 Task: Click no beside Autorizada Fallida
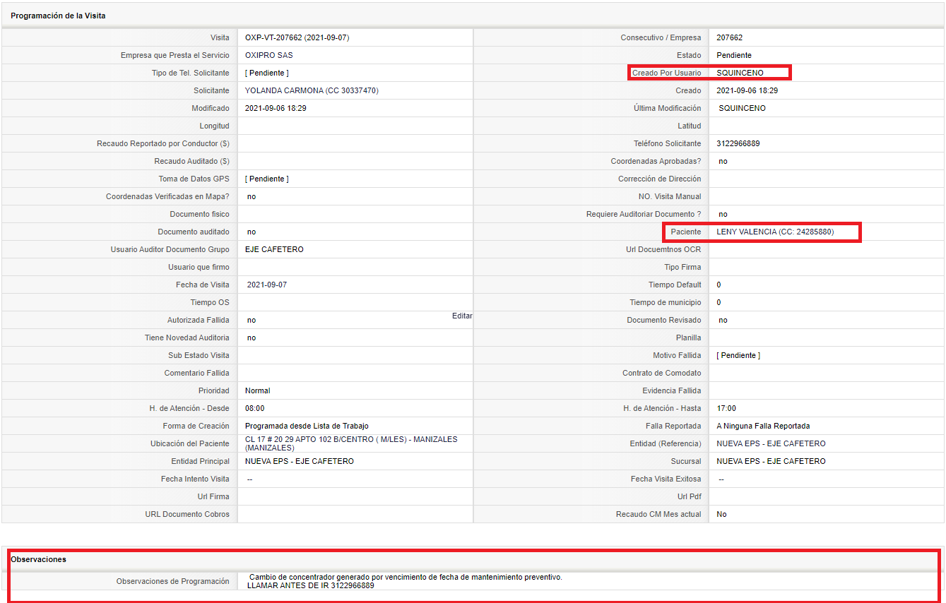[252, 320]
